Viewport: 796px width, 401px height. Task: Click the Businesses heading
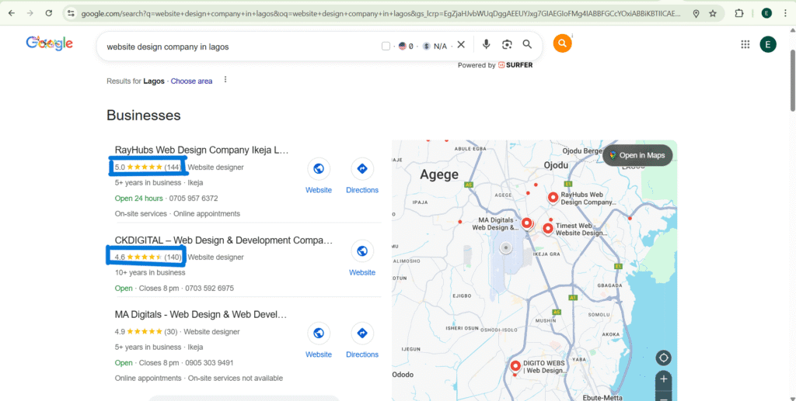click(144, 116)
